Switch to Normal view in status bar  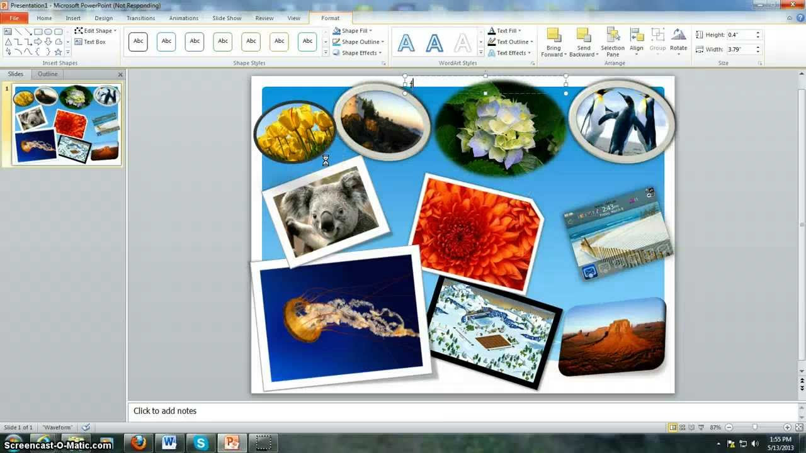(673, 428)
